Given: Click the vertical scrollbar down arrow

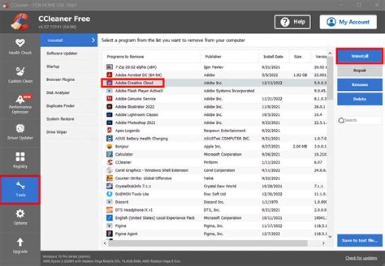Looking at the screenshot, I should (330, 237).
